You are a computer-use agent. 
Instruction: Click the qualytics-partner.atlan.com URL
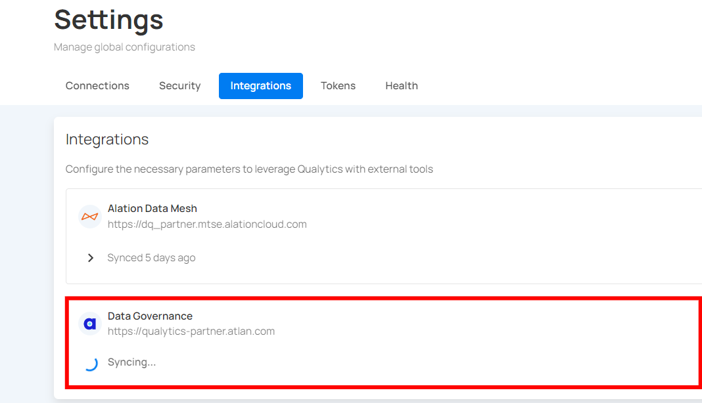pos(191,331)
